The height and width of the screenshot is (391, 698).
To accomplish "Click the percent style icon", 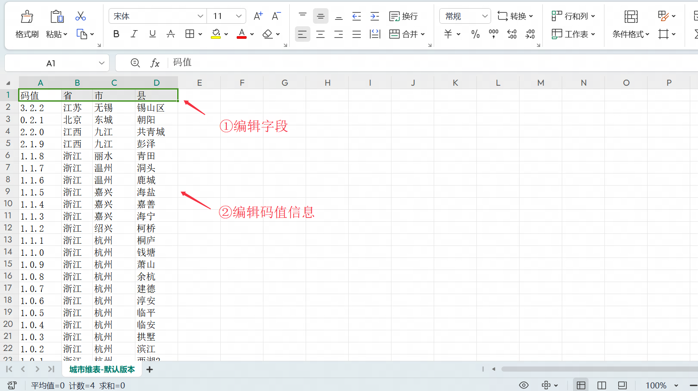I will click(475, 34).
